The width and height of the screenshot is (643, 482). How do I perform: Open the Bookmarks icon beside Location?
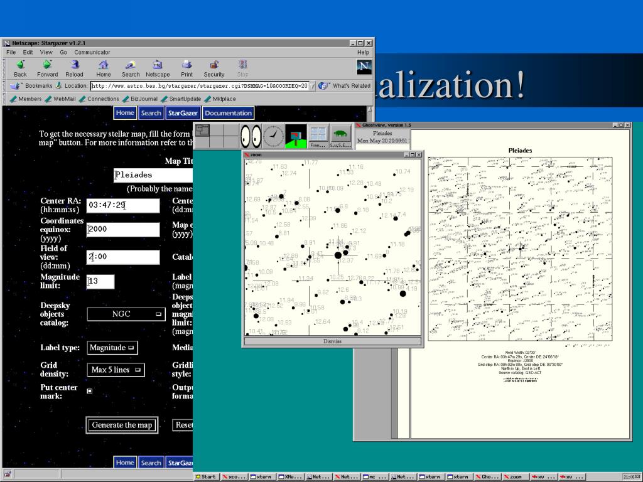pos(16,85)
